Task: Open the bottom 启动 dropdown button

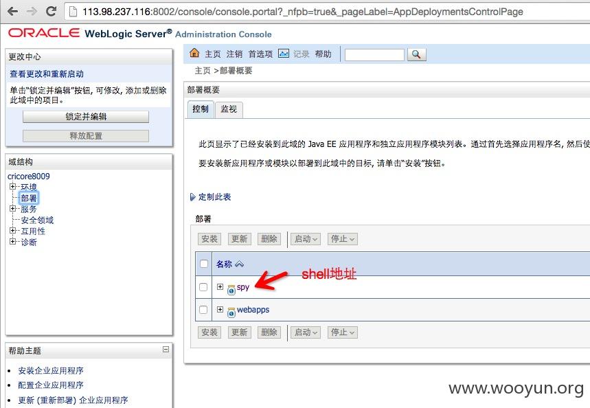Action: (x=306, y=332)
